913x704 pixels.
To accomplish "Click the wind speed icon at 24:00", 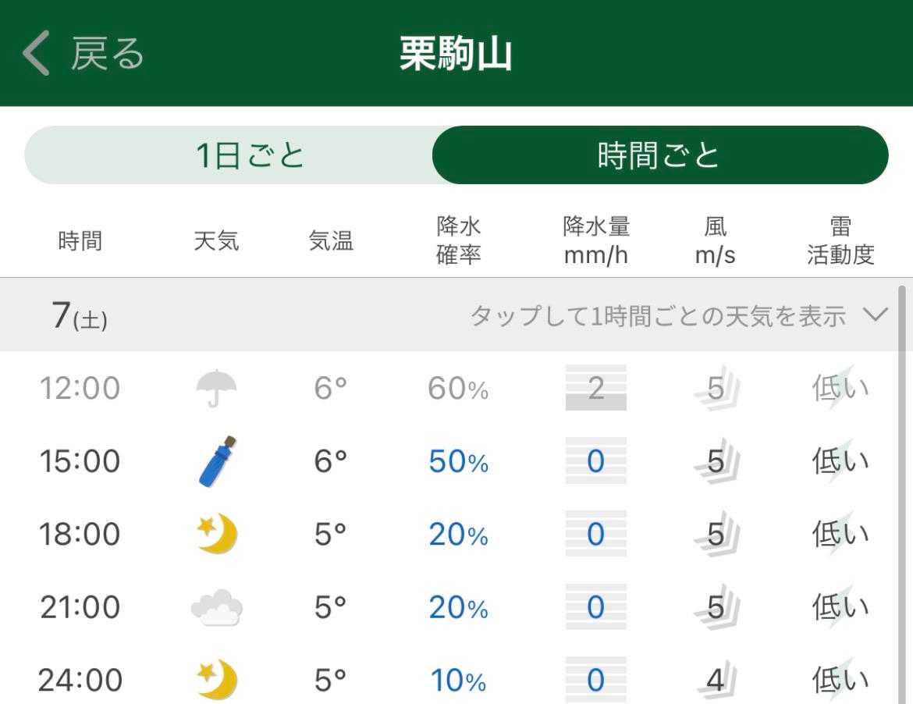I will [716, 681].
